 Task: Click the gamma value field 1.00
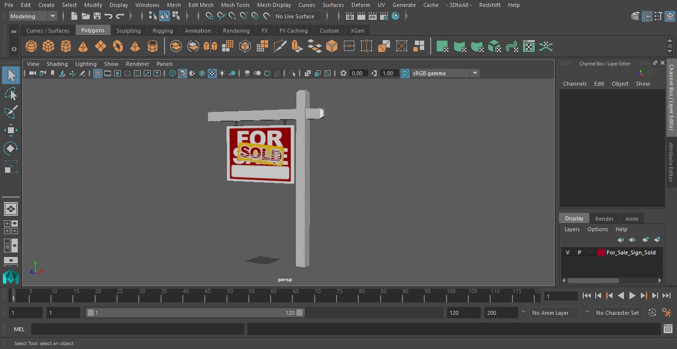(x=388, y=73)
